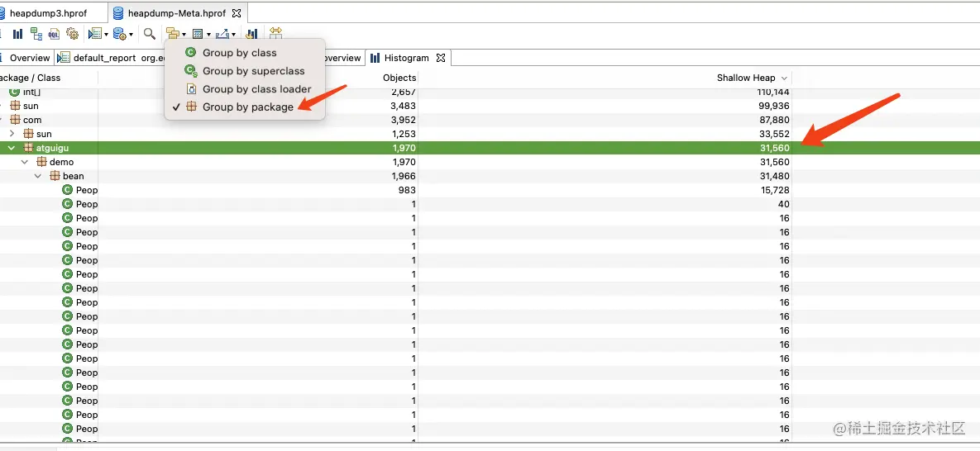The image size is (980, 451).
Task: Click 31,560 in the demo row
Action: (774, 162)
